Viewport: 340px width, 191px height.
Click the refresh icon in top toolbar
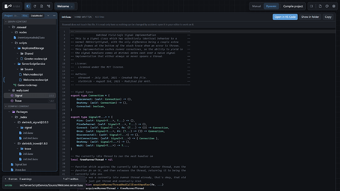pyautogui.click(x=34, y=6)
